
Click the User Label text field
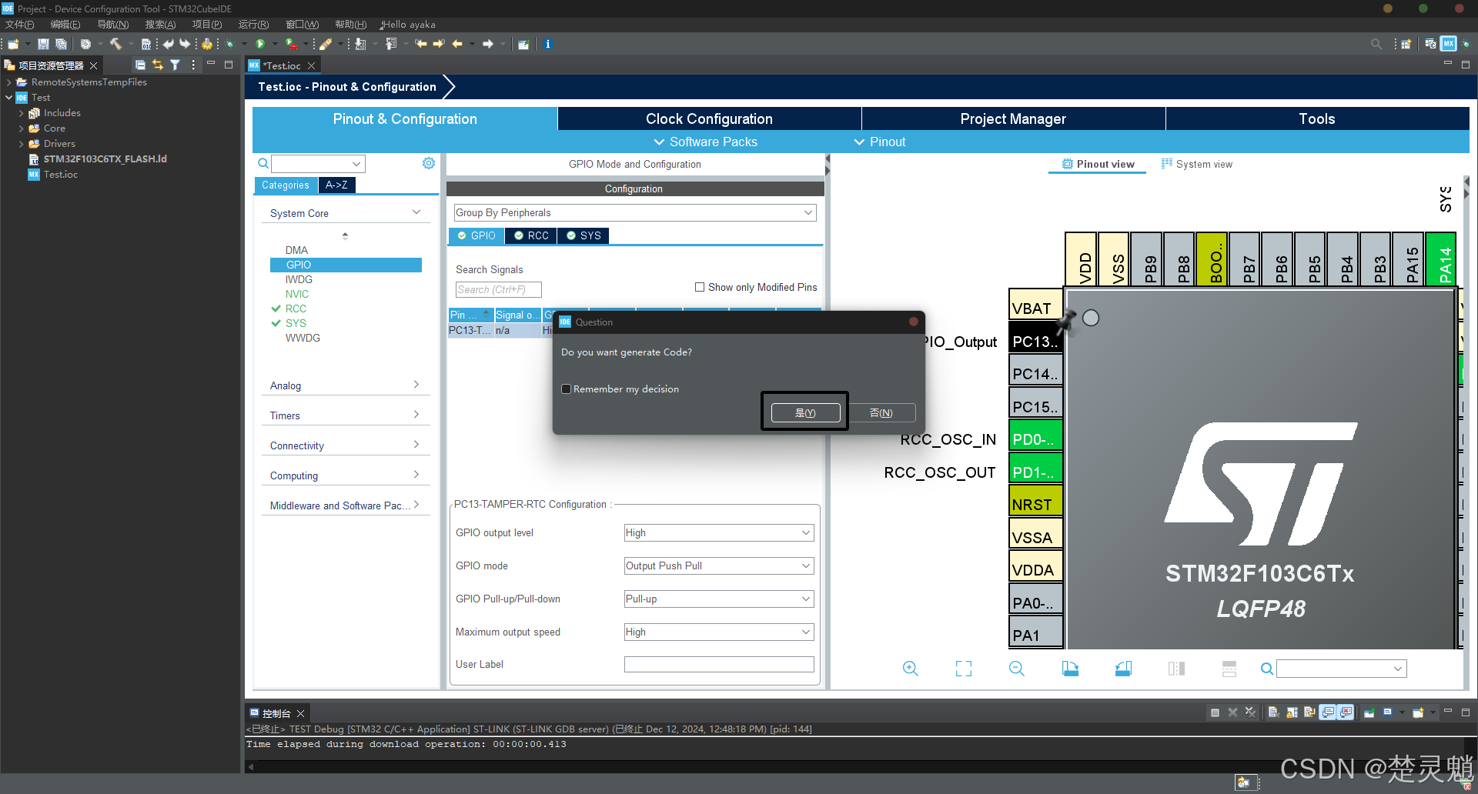tap(719, 664)
